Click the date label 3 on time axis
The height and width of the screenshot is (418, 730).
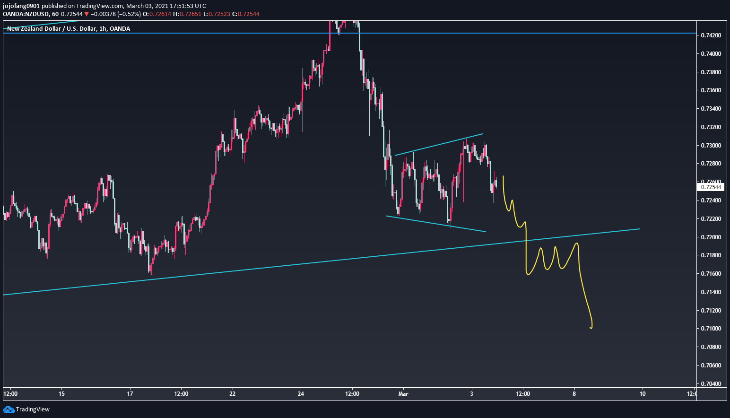tap(472, 393)
